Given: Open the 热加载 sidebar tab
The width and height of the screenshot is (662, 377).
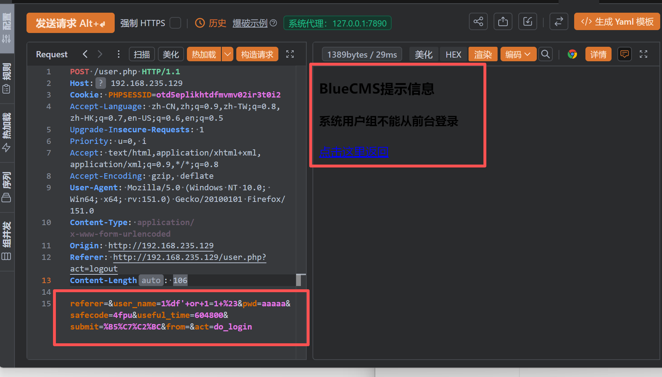Looking at the screenshot, I should point(7,132).
